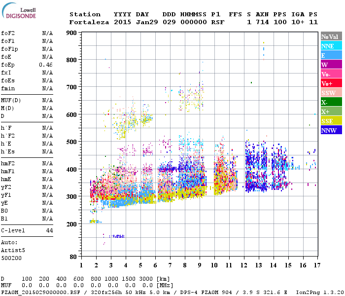Click the foEs parameter label
Screen dimensions: 345x296
pyautogui.click(x=8, y=80)
